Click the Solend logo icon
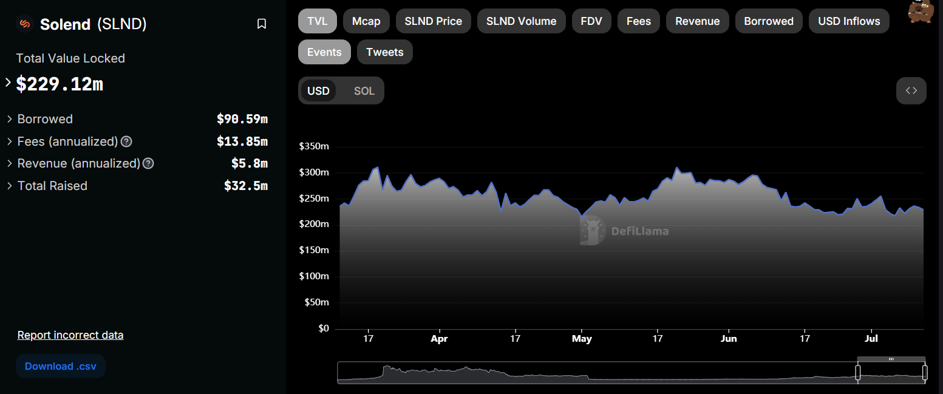 [25, 24]
